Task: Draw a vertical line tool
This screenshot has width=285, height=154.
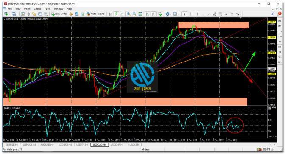Action: click(197, 14)
